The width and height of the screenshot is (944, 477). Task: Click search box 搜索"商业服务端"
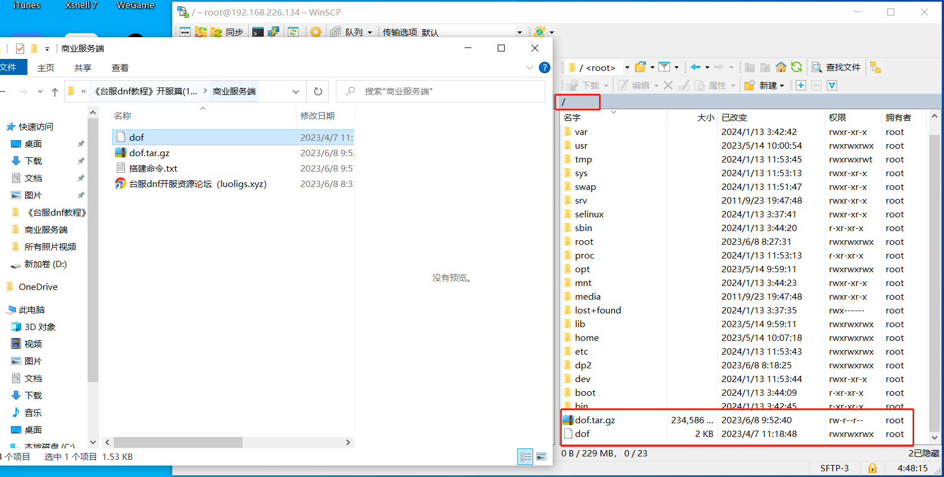(x=441, y=92)
